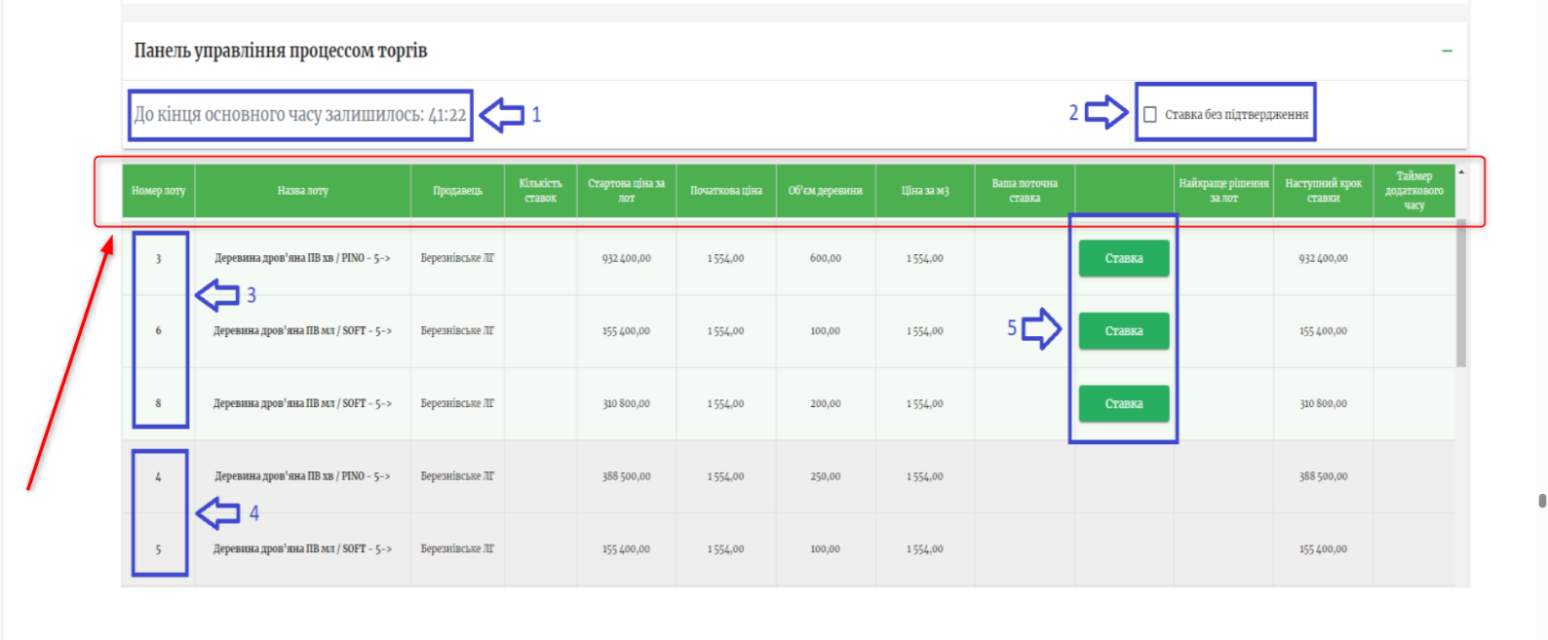
Task: Select lot number 4 cell
Action: [158, 477]
